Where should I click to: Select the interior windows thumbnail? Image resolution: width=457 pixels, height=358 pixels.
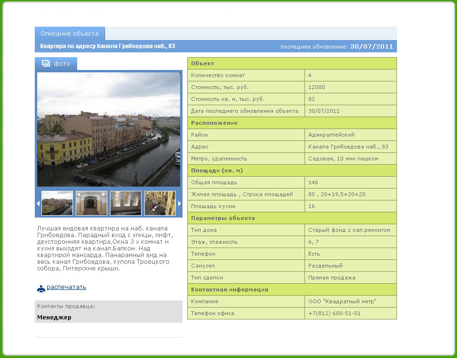[126, 203]
